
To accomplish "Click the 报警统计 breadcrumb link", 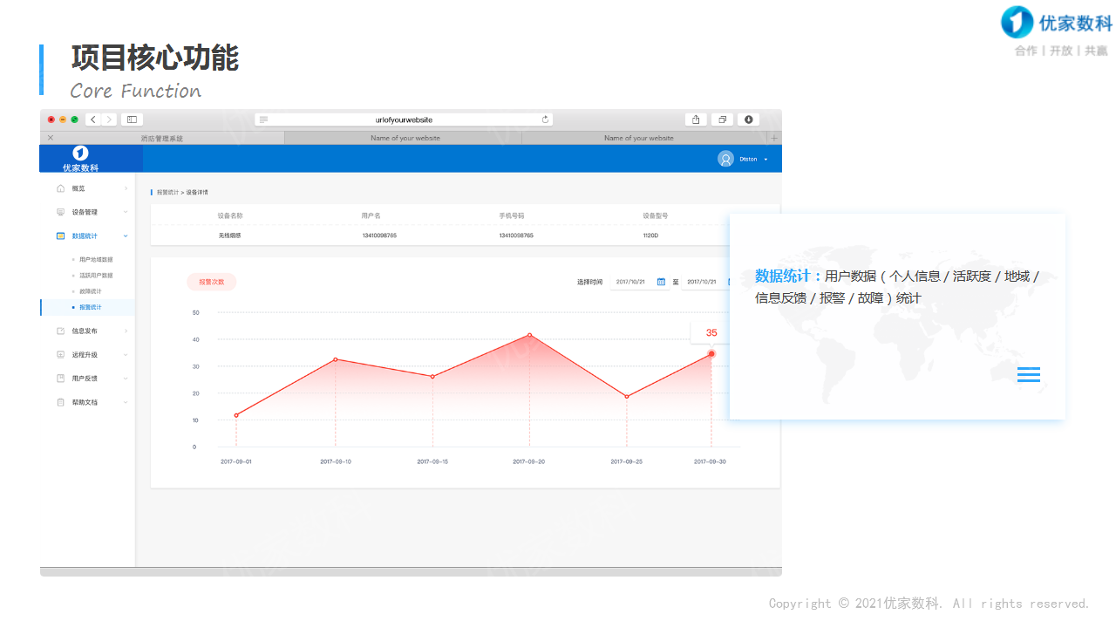I will click(167, 192).
